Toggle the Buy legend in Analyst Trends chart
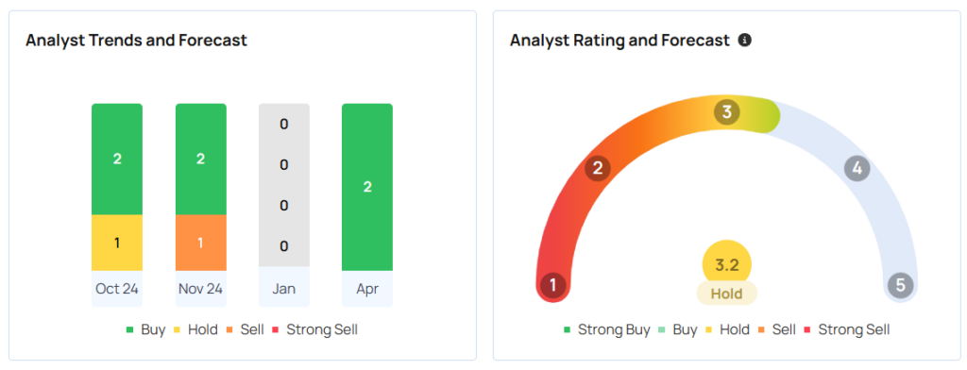 click(145, 330)
